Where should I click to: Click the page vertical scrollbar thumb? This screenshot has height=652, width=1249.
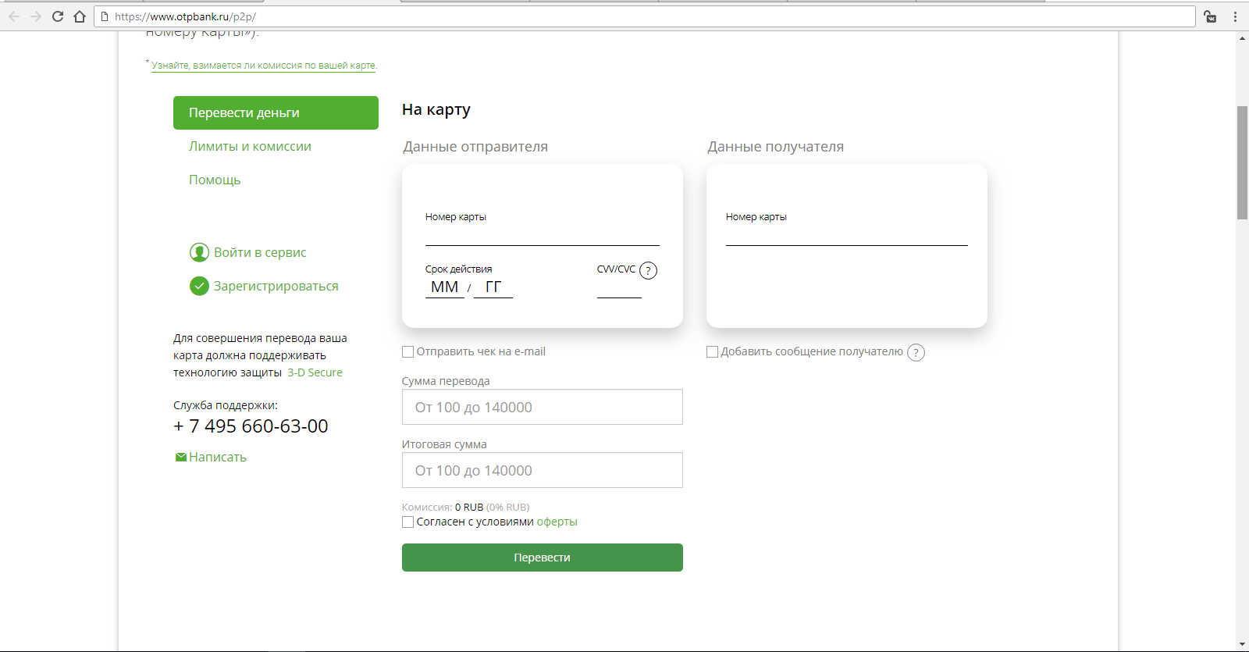pyautogui.click(x=1242, y=162)
